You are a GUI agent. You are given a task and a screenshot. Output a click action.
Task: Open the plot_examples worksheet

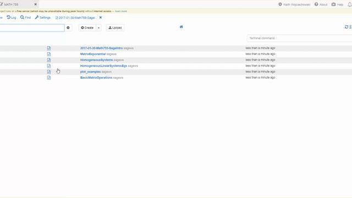click(x=90, y=71)
